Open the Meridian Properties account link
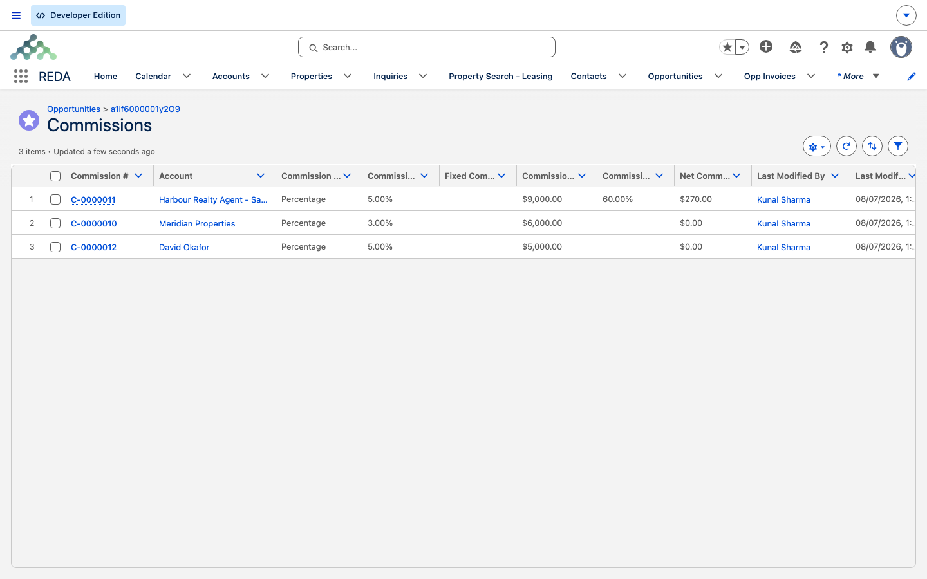The image size is (927, 579). point(197,223)
